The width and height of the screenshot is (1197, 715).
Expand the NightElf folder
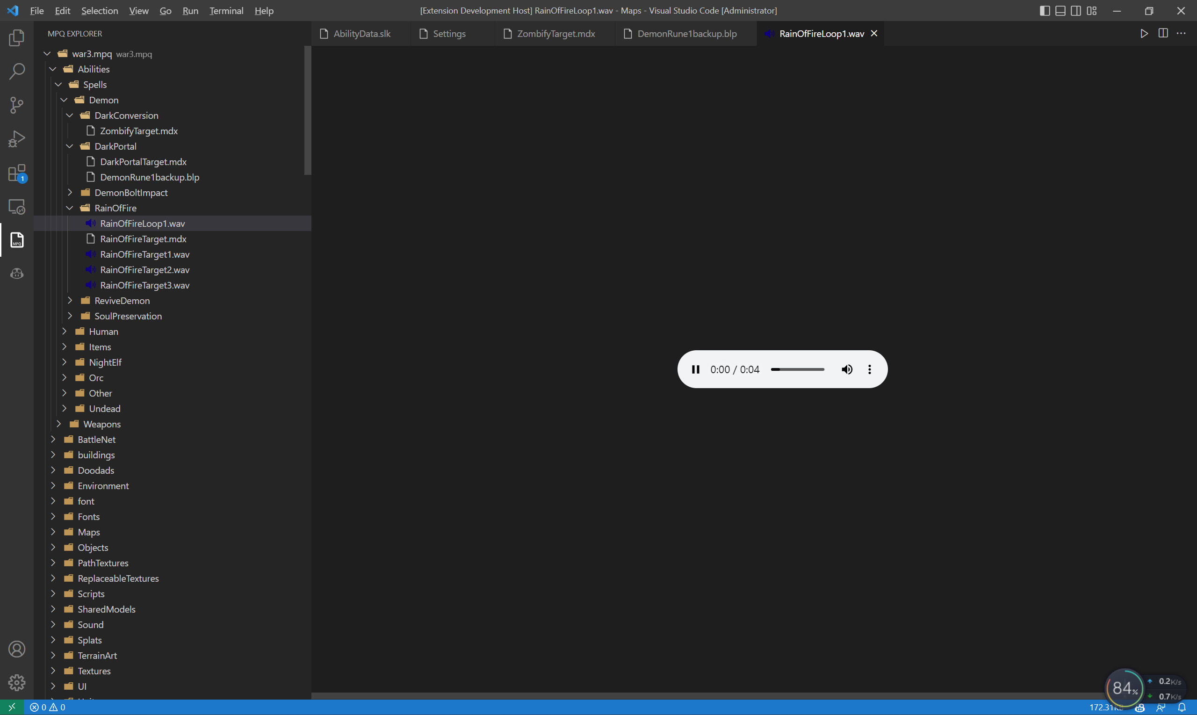(x=64, y=362)
